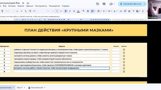Click Валентина's video thumbnail
Viewport: 161px width, 90px height.
tap(154, 9)
